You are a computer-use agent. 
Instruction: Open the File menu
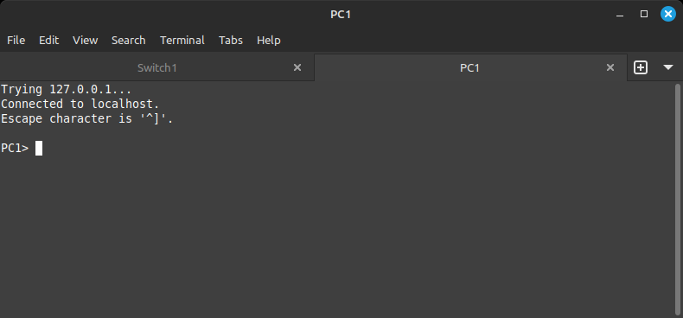coord(16,40)
